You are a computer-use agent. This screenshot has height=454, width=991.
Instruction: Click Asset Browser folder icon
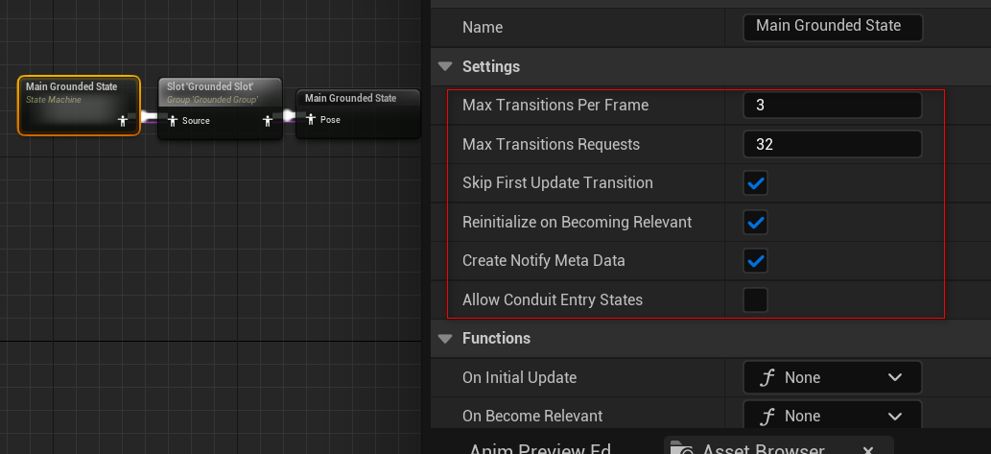682,449
